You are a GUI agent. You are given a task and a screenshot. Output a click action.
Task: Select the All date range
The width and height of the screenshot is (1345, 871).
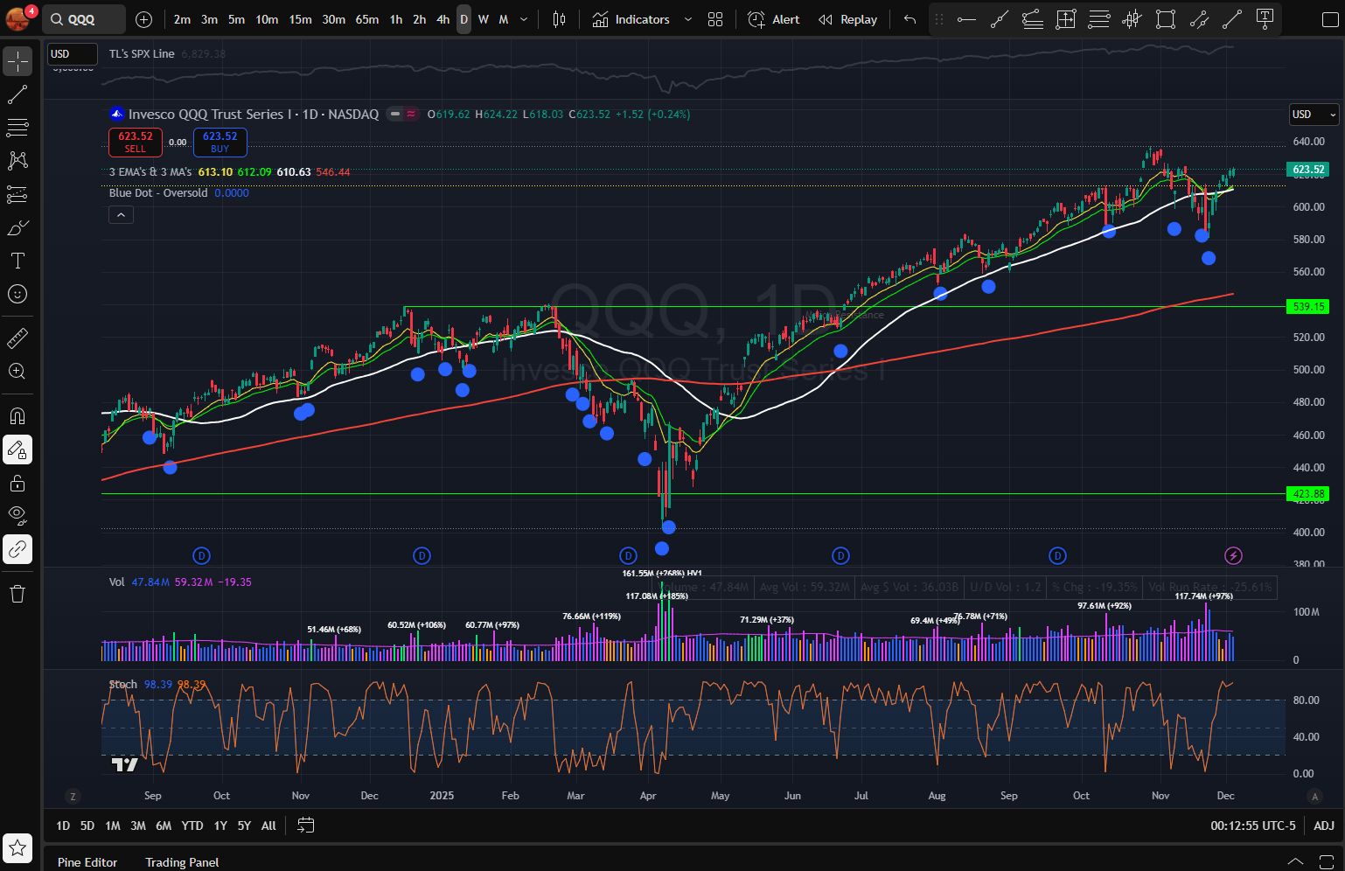(x=268, y=826)
